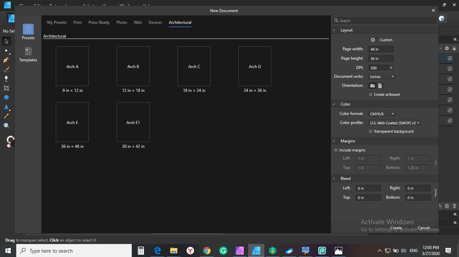Open Calculator from the taskbar

141,251
